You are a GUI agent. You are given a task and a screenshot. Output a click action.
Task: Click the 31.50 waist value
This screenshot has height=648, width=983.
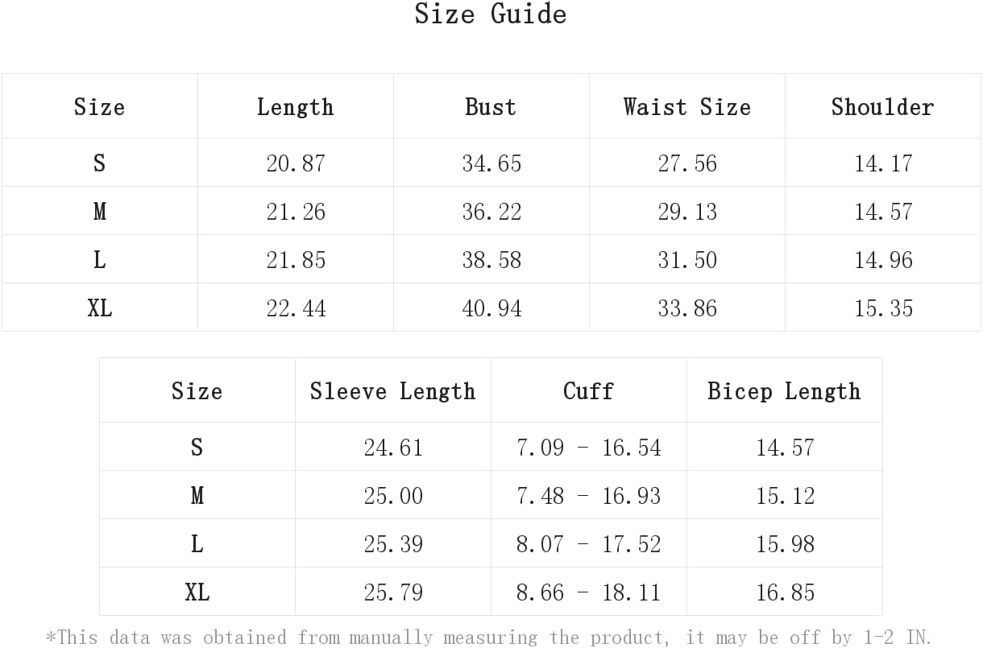[x=687, y=260]
